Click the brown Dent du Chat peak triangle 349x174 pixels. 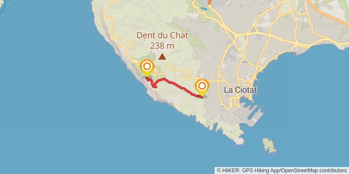(162, 57)
